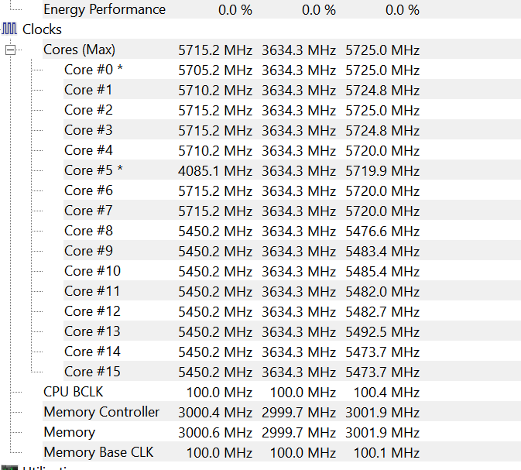Click Core #5's 4085.1 MHz value
Image resolution: width=521 pixels, height=470 pixels.
point(215,170)
